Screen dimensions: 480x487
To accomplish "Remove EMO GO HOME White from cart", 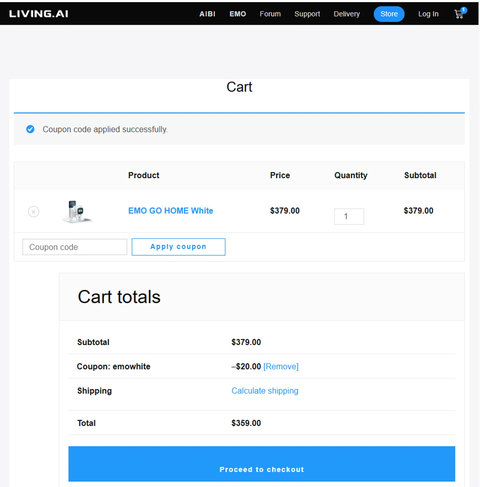I will [33, 211].
